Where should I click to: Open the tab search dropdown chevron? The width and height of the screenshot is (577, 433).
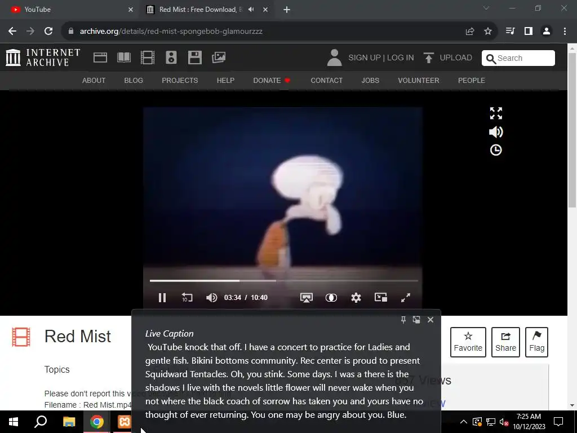(486, 8)
